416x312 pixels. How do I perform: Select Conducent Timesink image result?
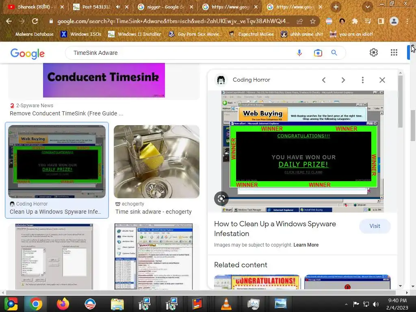(104, 80)
